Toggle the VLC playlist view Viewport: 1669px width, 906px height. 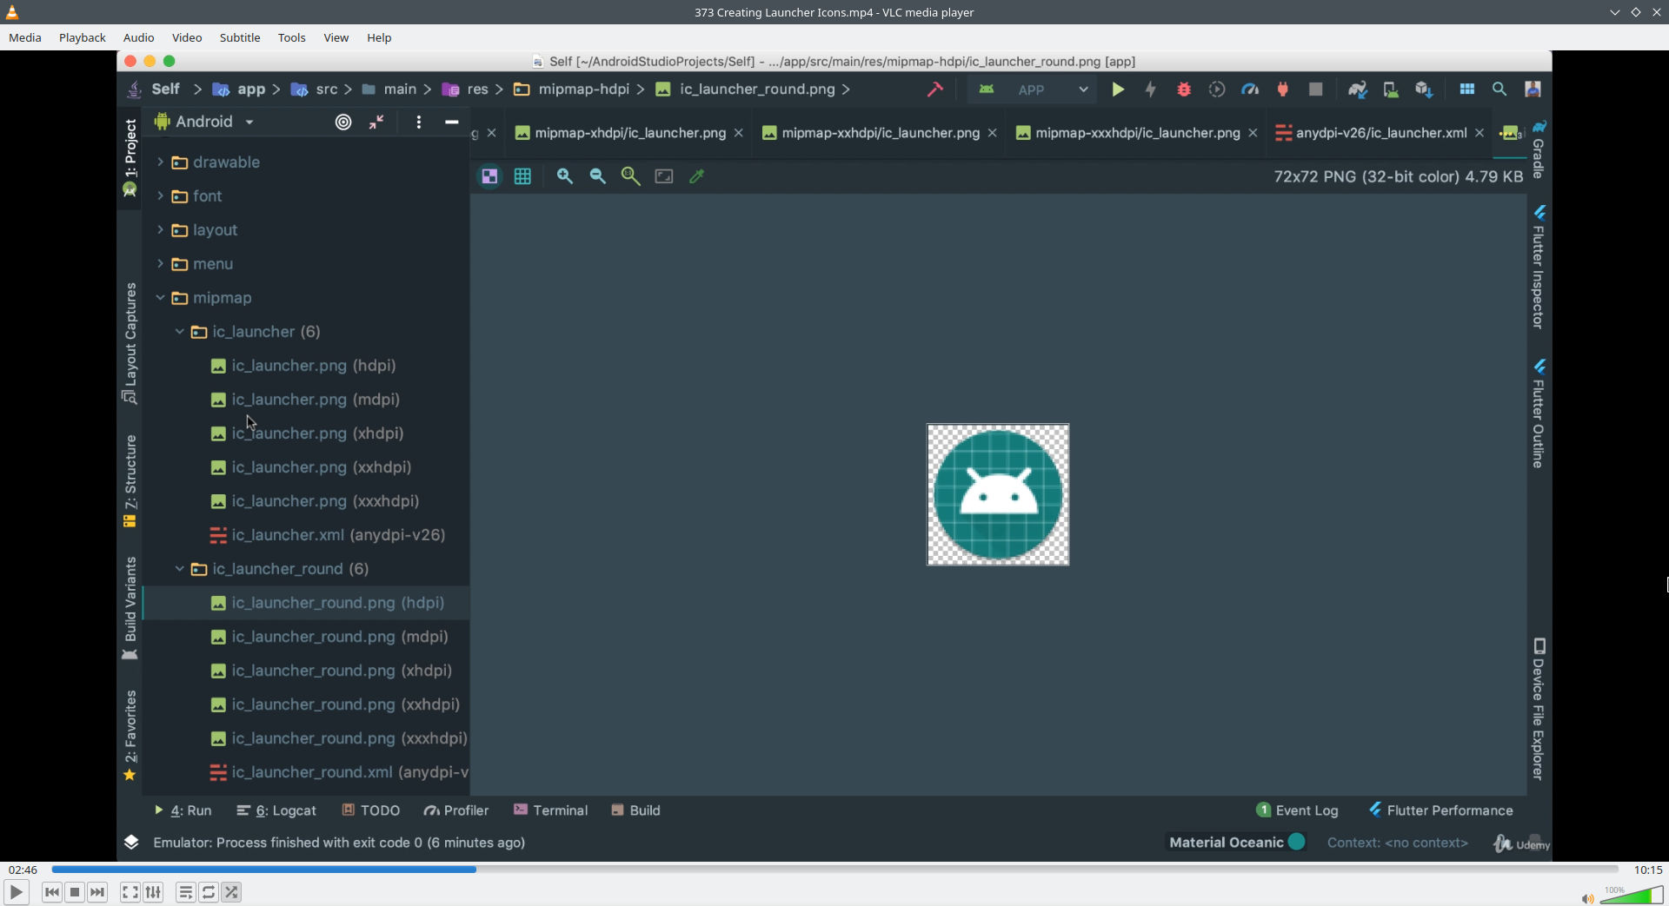[185, 892]
